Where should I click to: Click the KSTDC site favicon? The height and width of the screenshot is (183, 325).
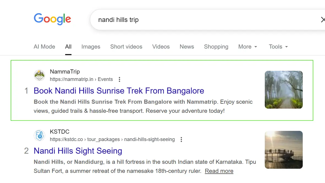(39, 136)
